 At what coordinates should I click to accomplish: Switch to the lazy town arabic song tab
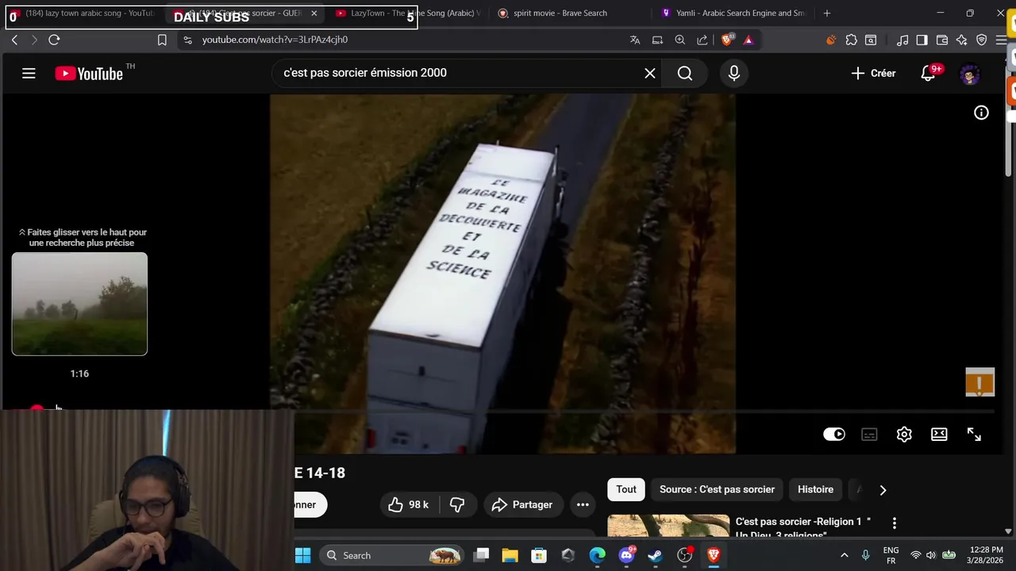[83, 13]
